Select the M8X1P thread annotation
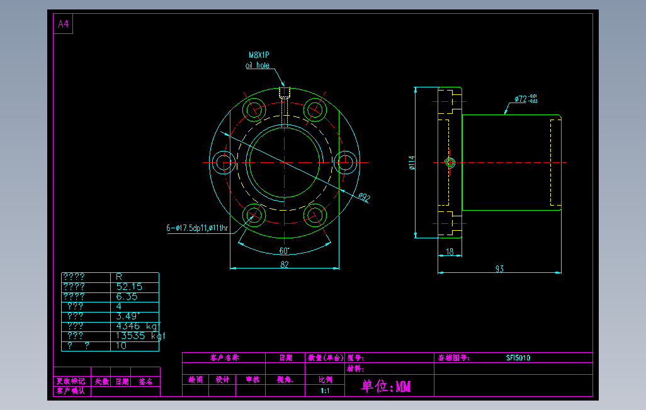Screen dimensions: 646x410 [259, 55]
